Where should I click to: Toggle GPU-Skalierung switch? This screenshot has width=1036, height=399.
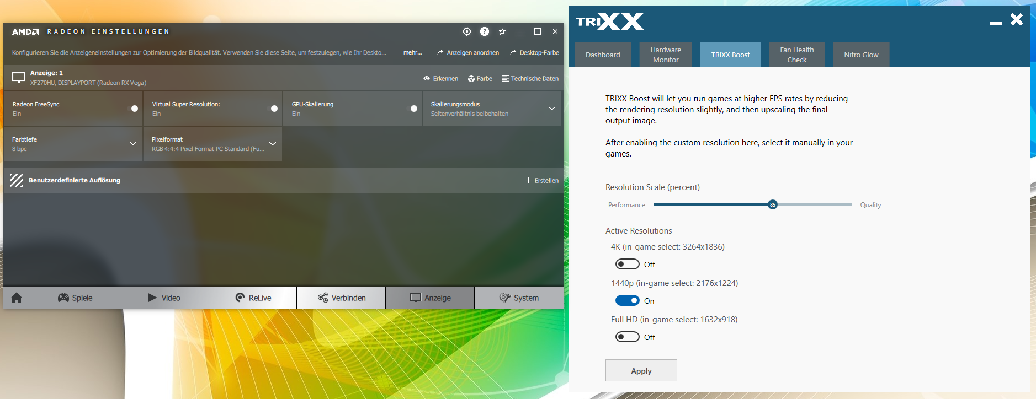411,109
